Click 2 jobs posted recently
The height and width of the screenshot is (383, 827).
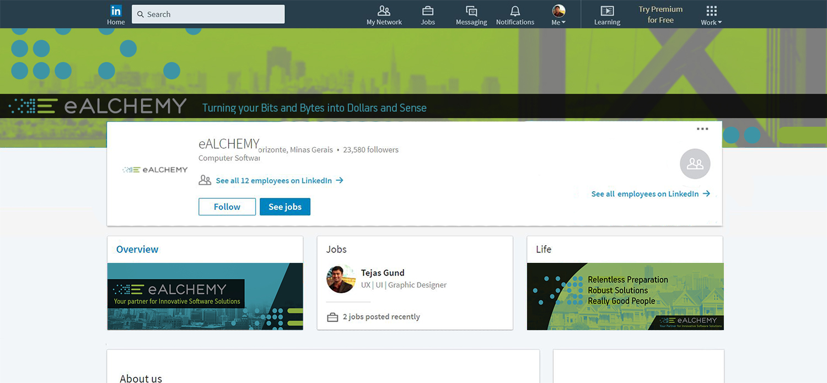[382, 317]
